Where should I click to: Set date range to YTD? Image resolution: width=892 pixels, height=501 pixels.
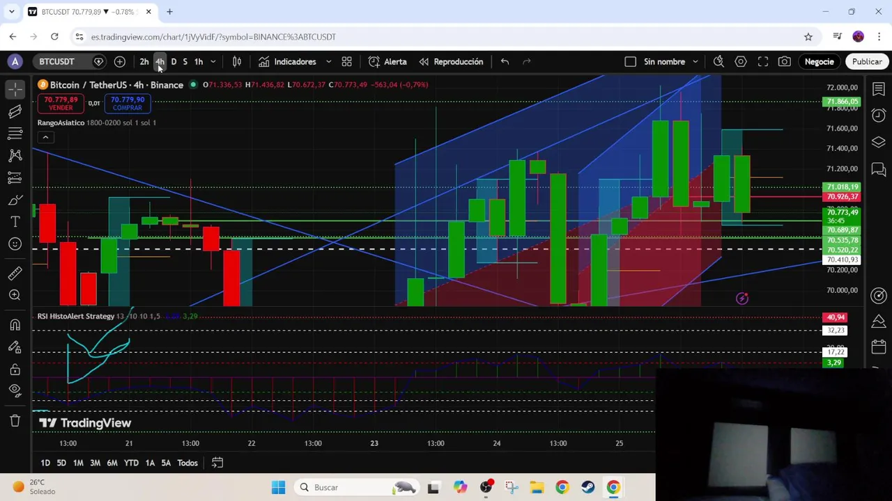click(131, 463)
